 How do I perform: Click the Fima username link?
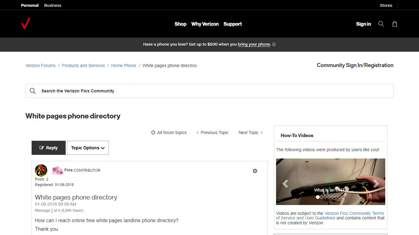68,170
